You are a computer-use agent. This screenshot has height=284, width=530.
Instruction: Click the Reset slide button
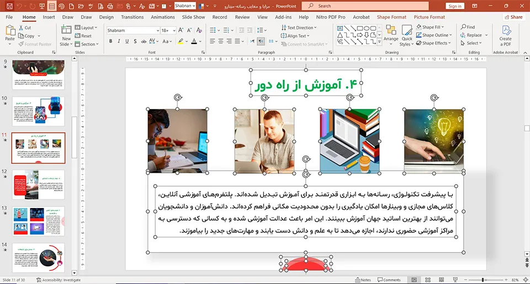[x=83, y=36]
